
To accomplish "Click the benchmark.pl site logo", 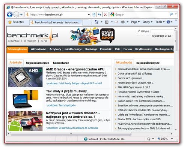I will [x=33, y=36].
